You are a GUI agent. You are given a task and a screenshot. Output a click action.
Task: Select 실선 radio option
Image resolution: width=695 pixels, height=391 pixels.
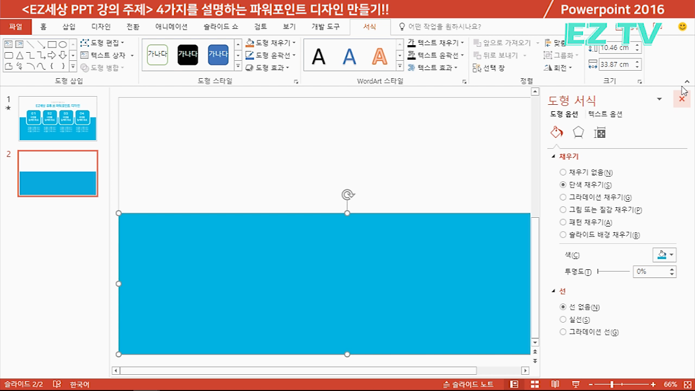point(575,320)
